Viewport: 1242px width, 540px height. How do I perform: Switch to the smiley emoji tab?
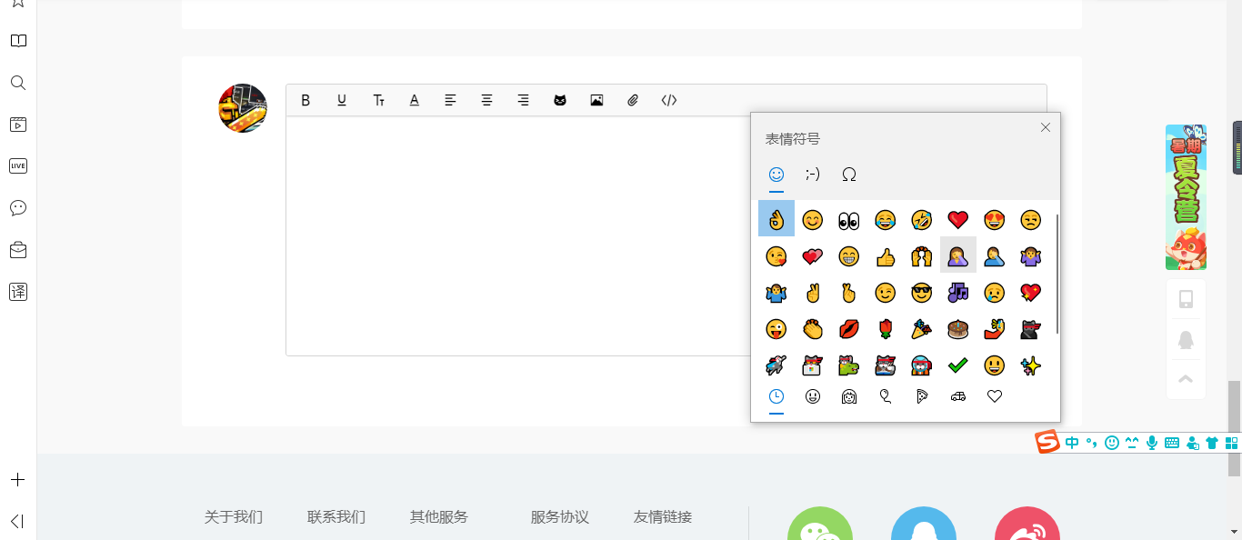pos(776,175)
